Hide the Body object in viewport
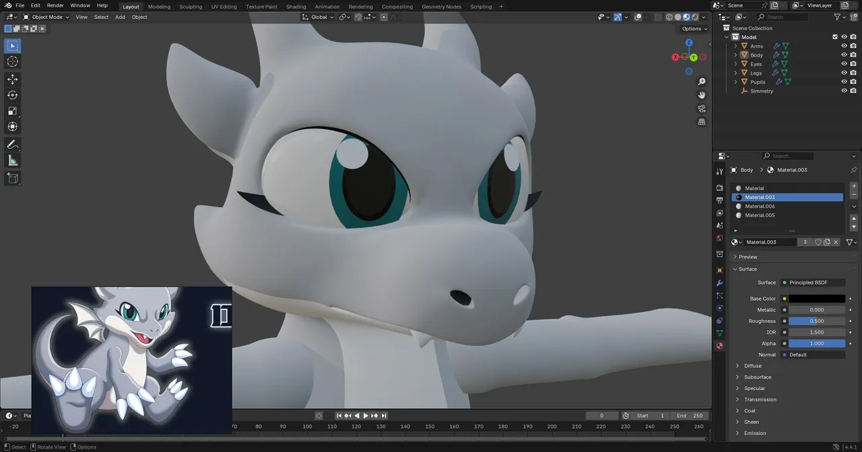 click(844, 55)
